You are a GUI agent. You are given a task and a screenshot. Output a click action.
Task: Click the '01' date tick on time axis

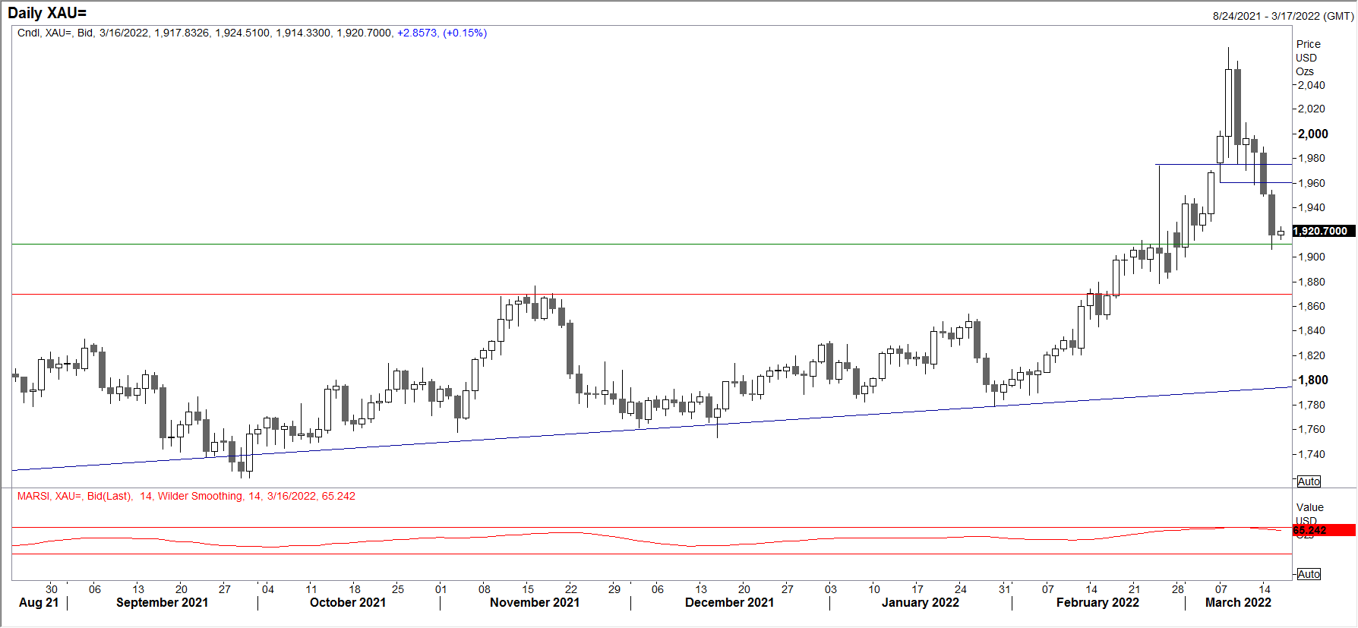(x=441, y=589)
